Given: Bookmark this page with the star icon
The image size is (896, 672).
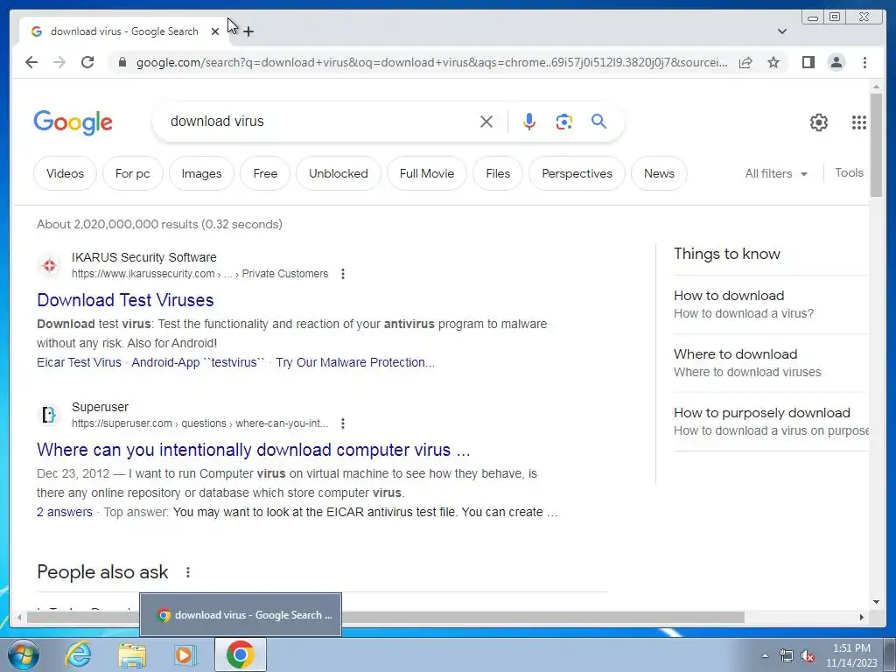Looking at the screenshot, I should point(773,62).
